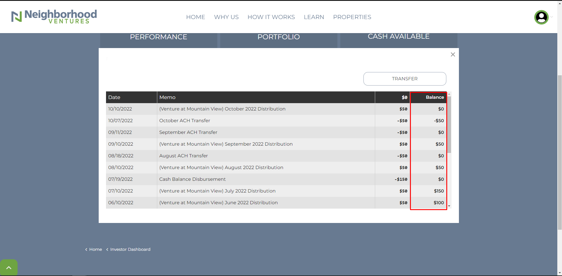Click the table scrollbar down arrow
This screenshot has width=562, height=276.
pyautogui.click(x=449, y=206)
